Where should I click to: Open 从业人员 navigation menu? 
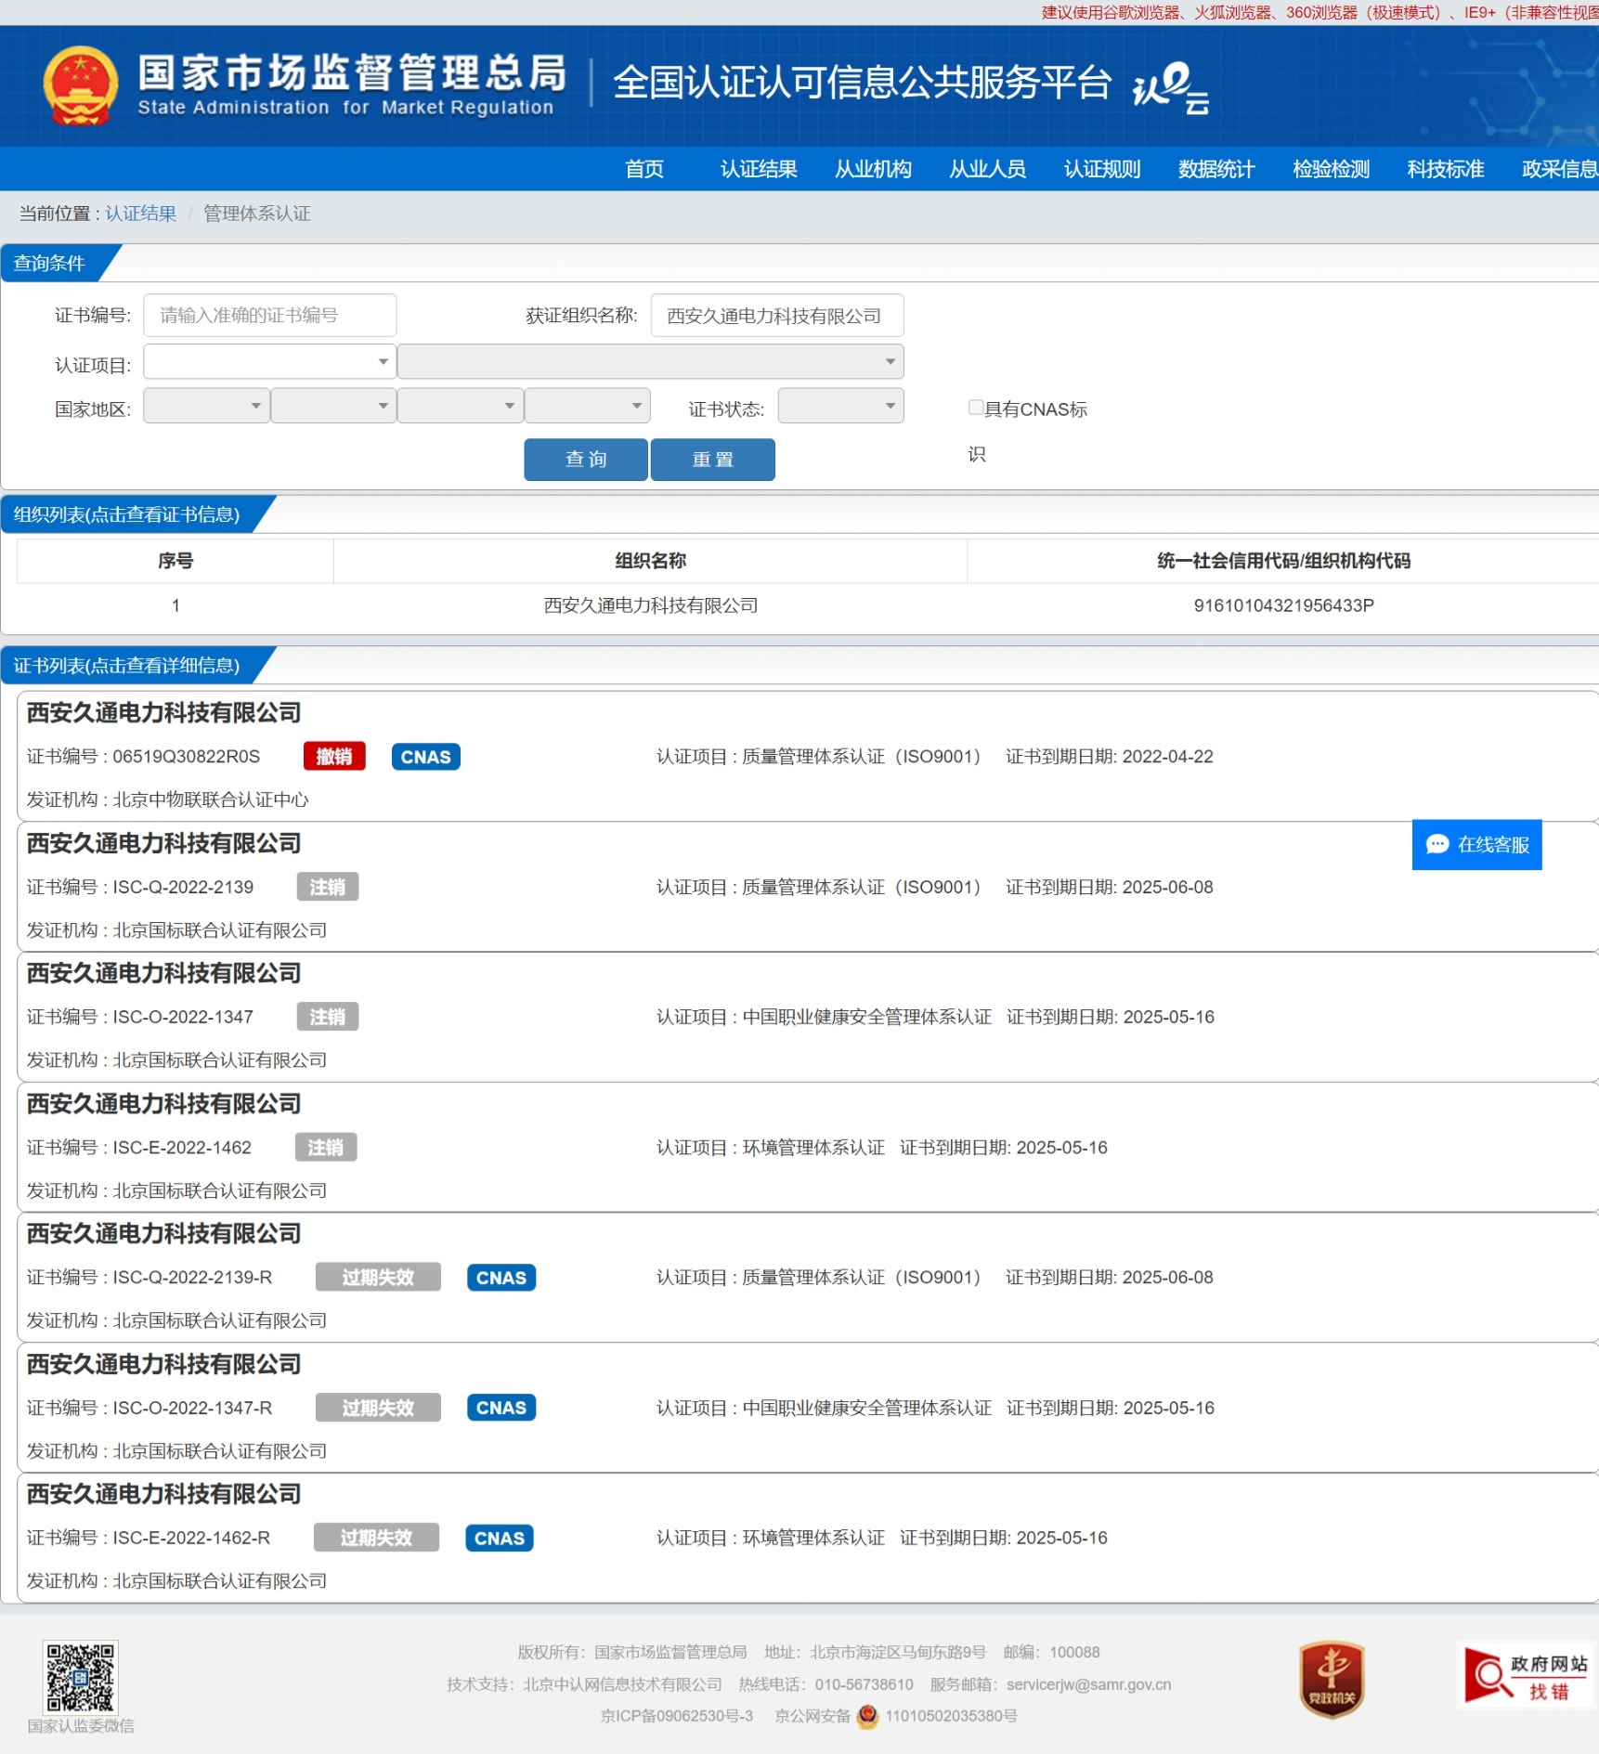tap(987, 169)
